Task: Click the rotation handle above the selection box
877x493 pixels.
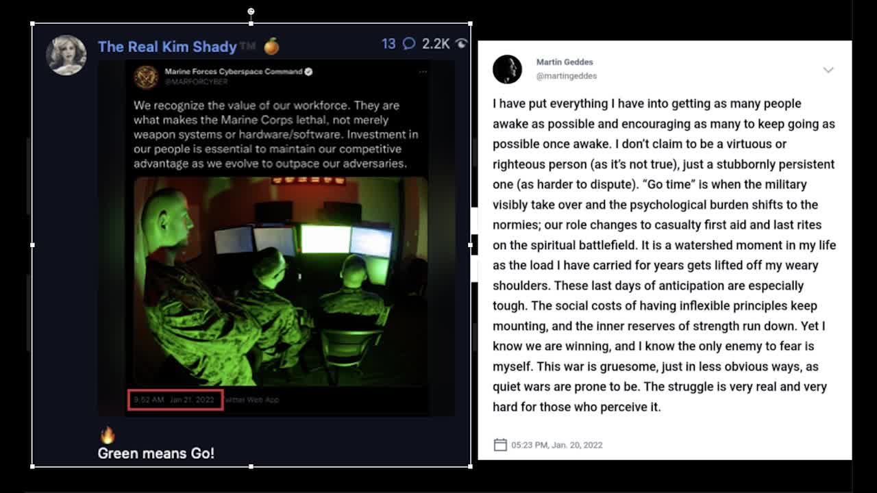Action: (x=251, y=11)
